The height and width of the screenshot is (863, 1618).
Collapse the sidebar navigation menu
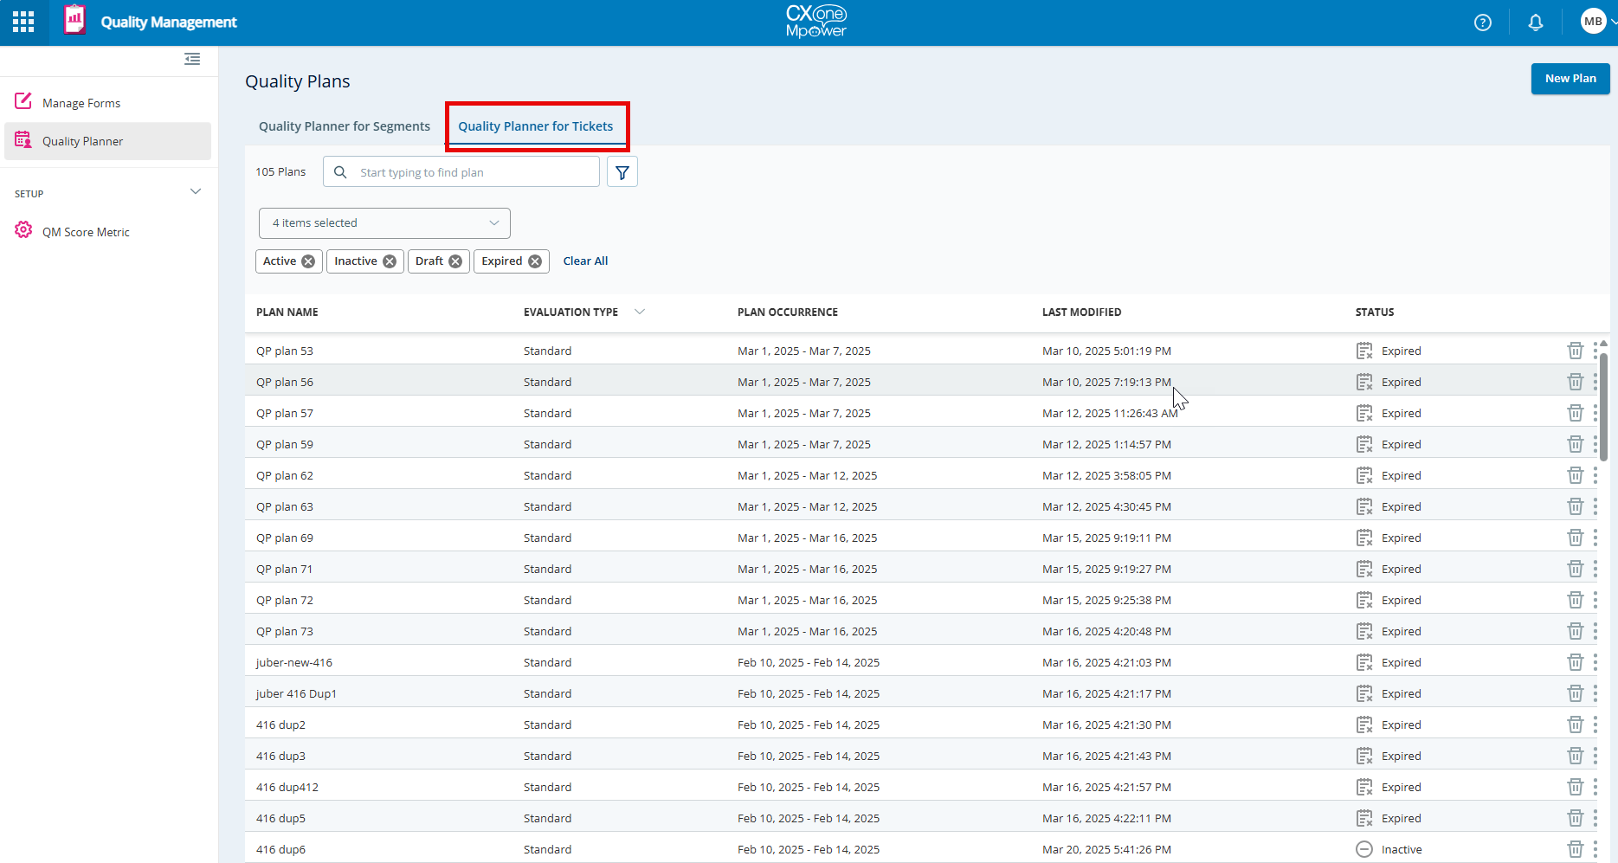click(x=192, y=59)
